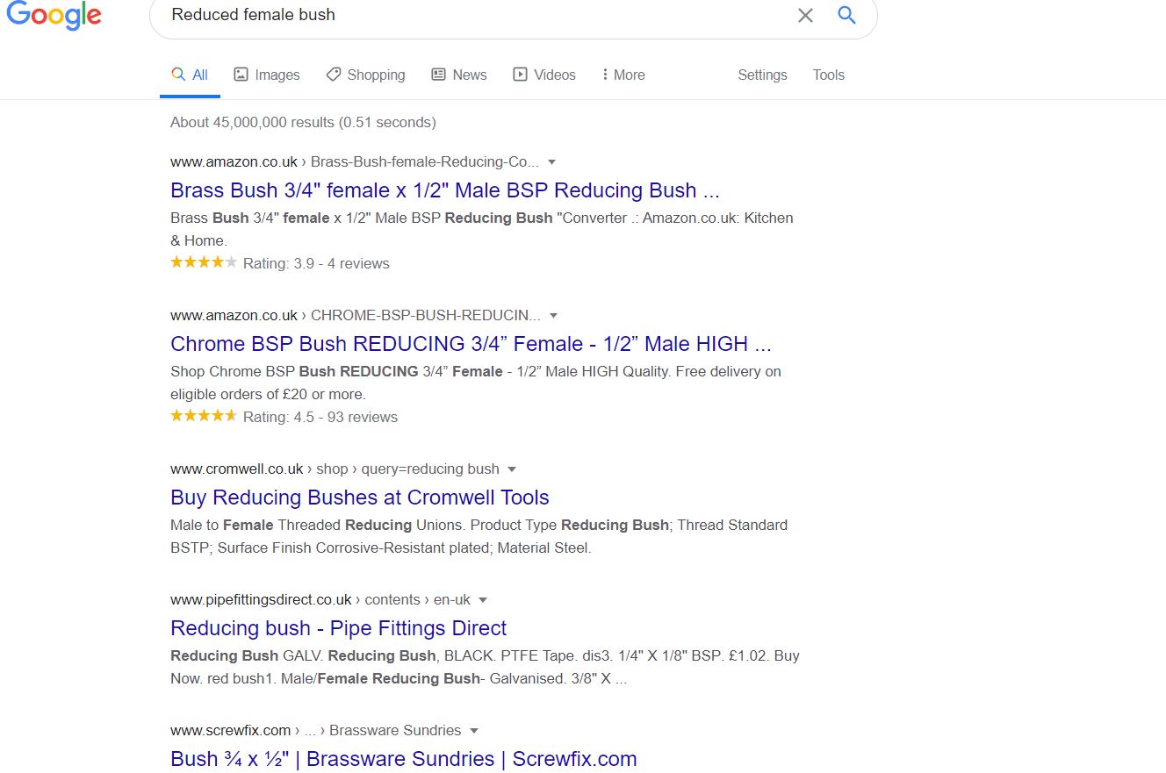Open 'Reducing bush - Pipe Fittings Direct' link
This screenshot has width=1166, height=773.
tap(339, 628)
